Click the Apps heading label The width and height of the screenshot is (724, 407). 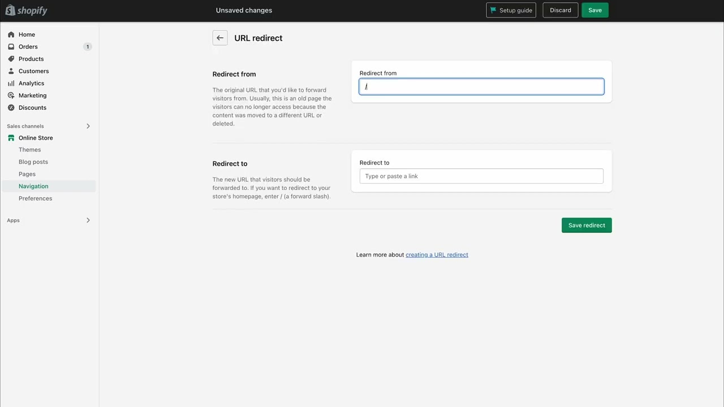pos(13,220)
